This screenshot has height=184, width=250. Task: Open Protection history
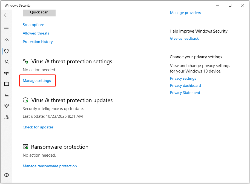point(38,42)
